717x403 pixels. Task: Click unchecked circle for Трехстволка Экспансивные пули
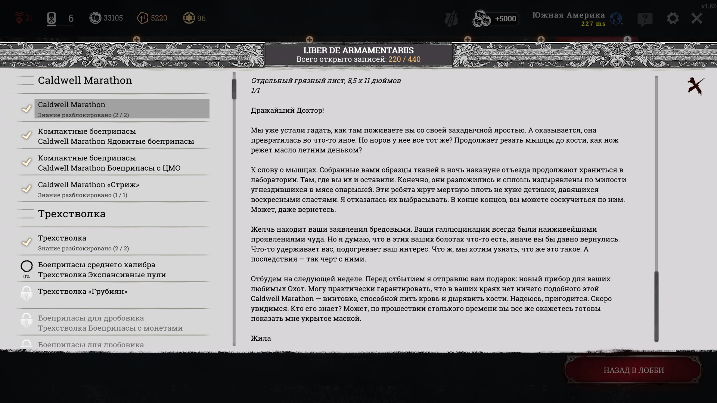27,266
